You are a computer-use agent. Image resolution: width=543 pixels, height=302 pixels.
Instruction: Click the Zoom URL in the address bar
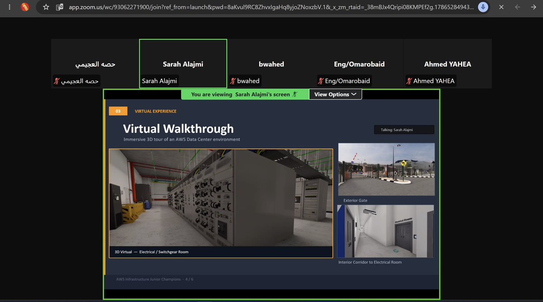tap(271, 7)
